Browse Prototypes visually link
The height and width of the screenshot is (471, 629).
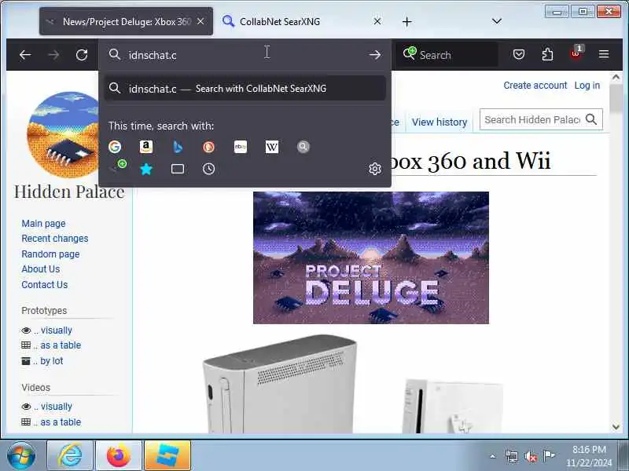(56, 330)
